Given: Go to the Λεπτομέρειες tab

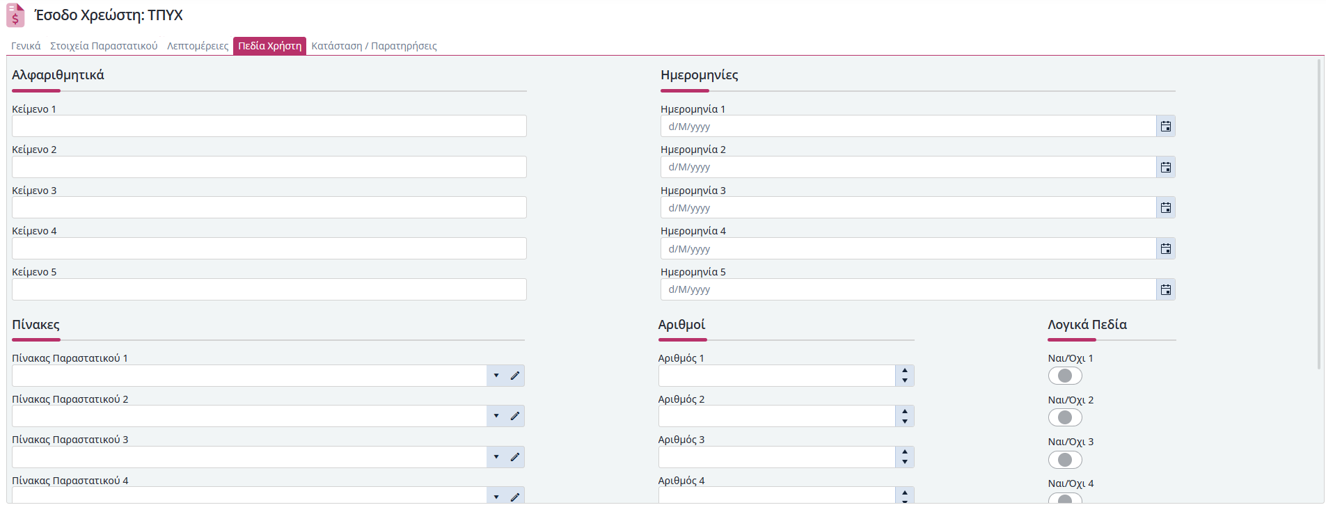Looking at the screenshot, I should [x=198, y=46].
